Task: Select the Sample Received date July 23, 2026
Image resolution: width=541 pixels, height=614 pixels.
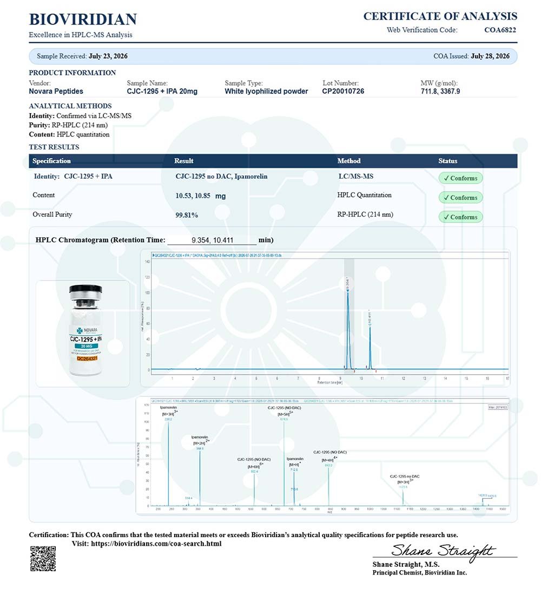Action: tap(108, 56)
